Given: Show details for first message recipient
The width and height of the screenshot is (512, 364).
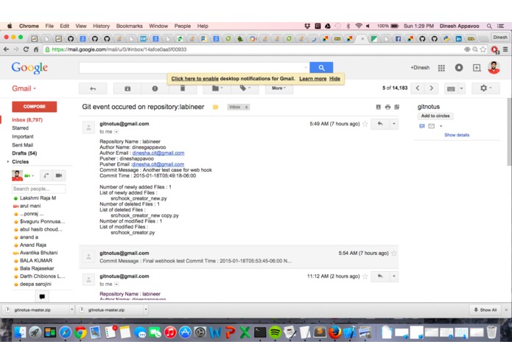Looking at the screenshot, I should (116, 132).
